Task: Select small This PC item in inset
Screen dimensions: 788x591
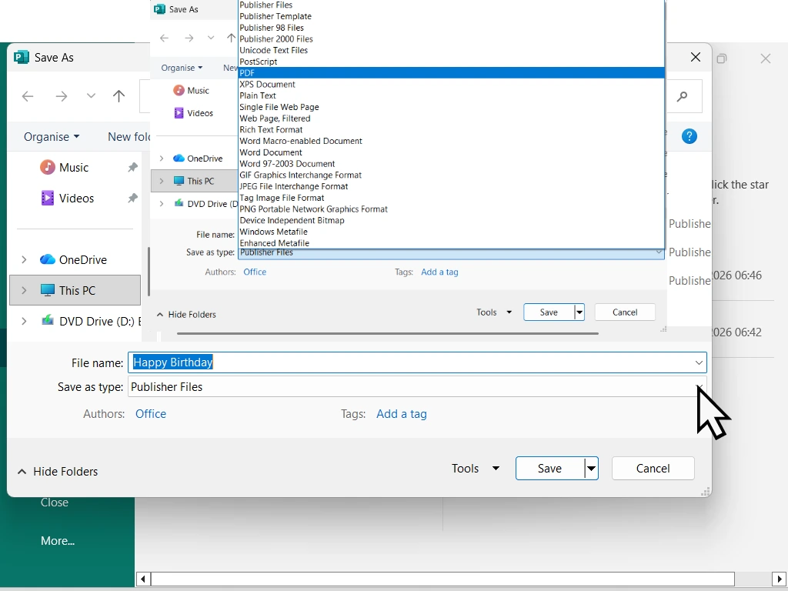Action: (193, 181)
